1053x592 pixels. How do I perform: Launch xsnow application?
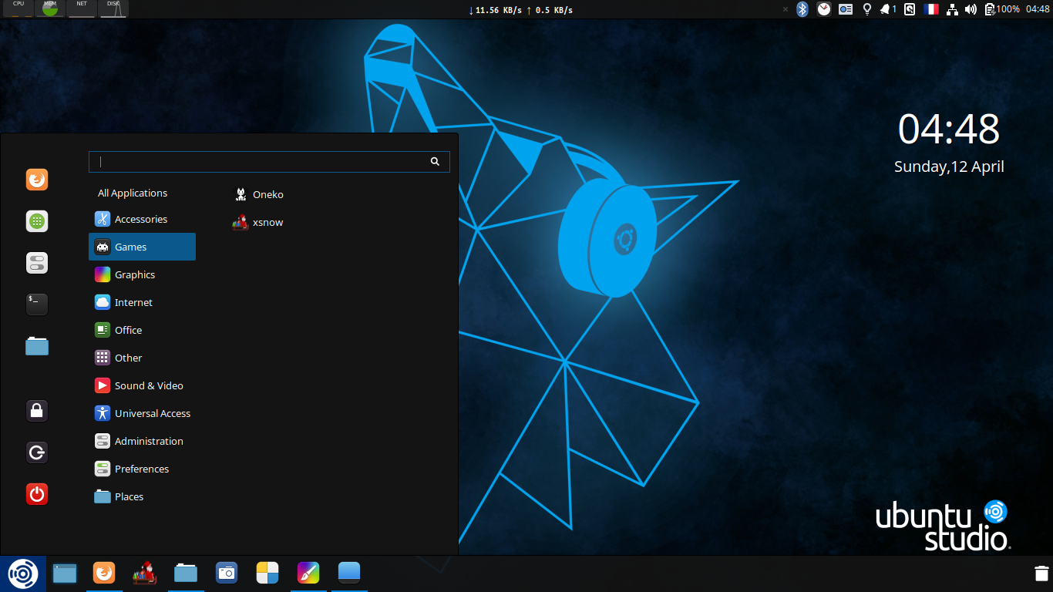tap(258, 222)
